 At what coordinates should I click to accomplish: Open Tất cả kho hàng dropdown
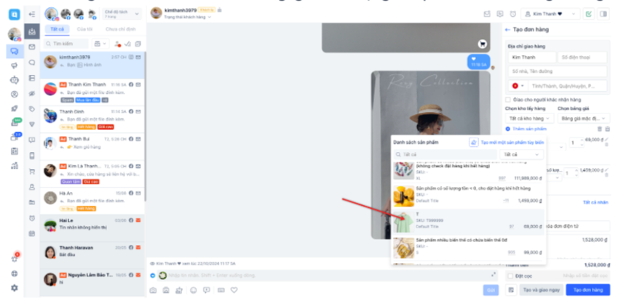click(x=529, y=118)
